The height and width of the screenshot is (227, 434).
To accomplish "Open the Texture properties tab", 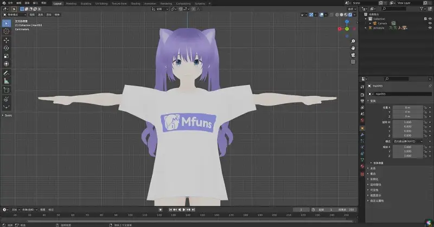I will pyautogui.click(x=362, y=174).
